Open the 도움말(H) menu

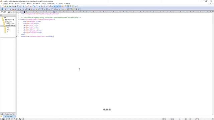pos(67,4)
